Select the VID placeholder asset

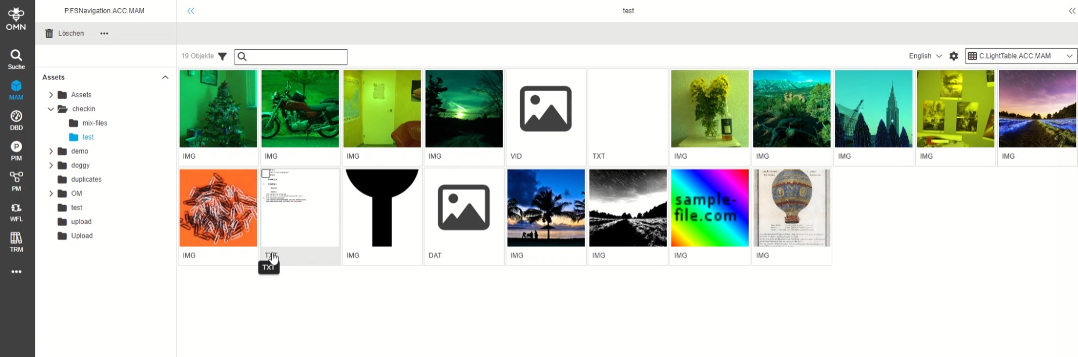546,109
